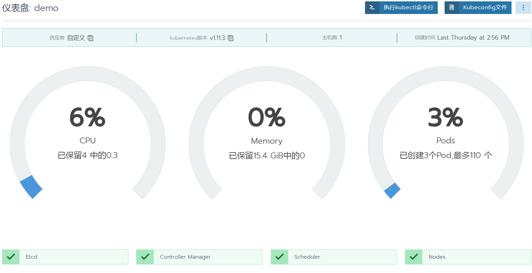This screenshot has height=273, width=532.
Task: Select the Etcd status label
Action: (31, 257)
